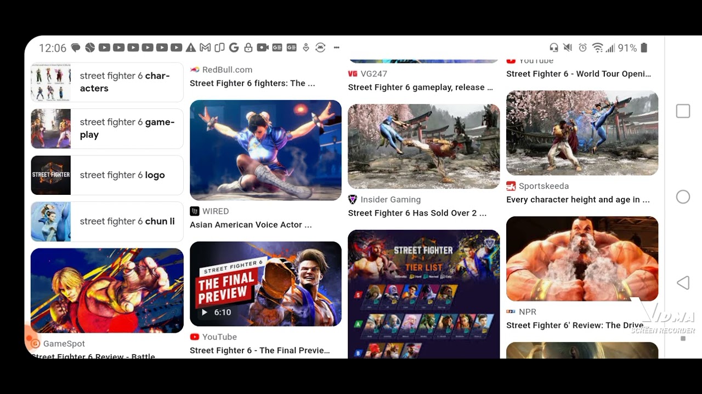Open the Street Fighter Tier List image

(x=424, y=294)
